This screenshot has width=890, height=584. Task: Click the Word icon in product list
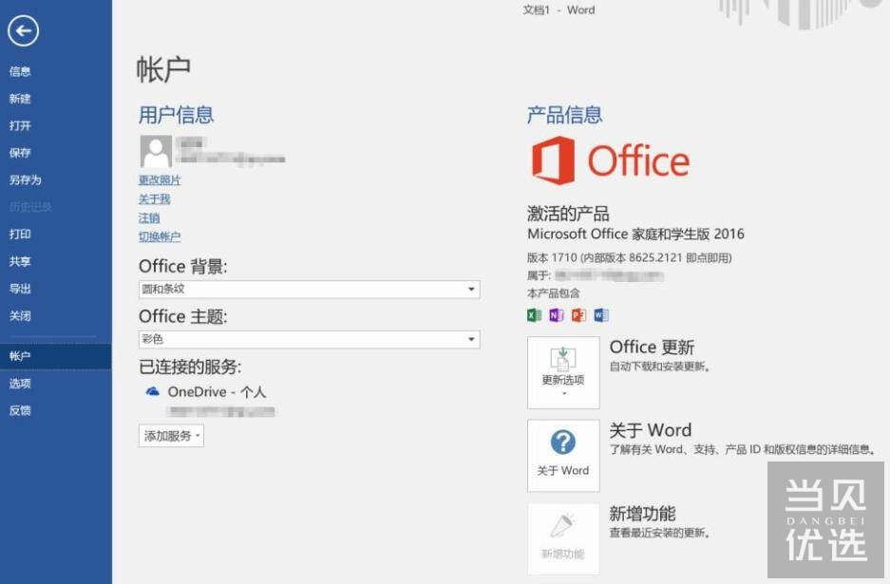601,315
